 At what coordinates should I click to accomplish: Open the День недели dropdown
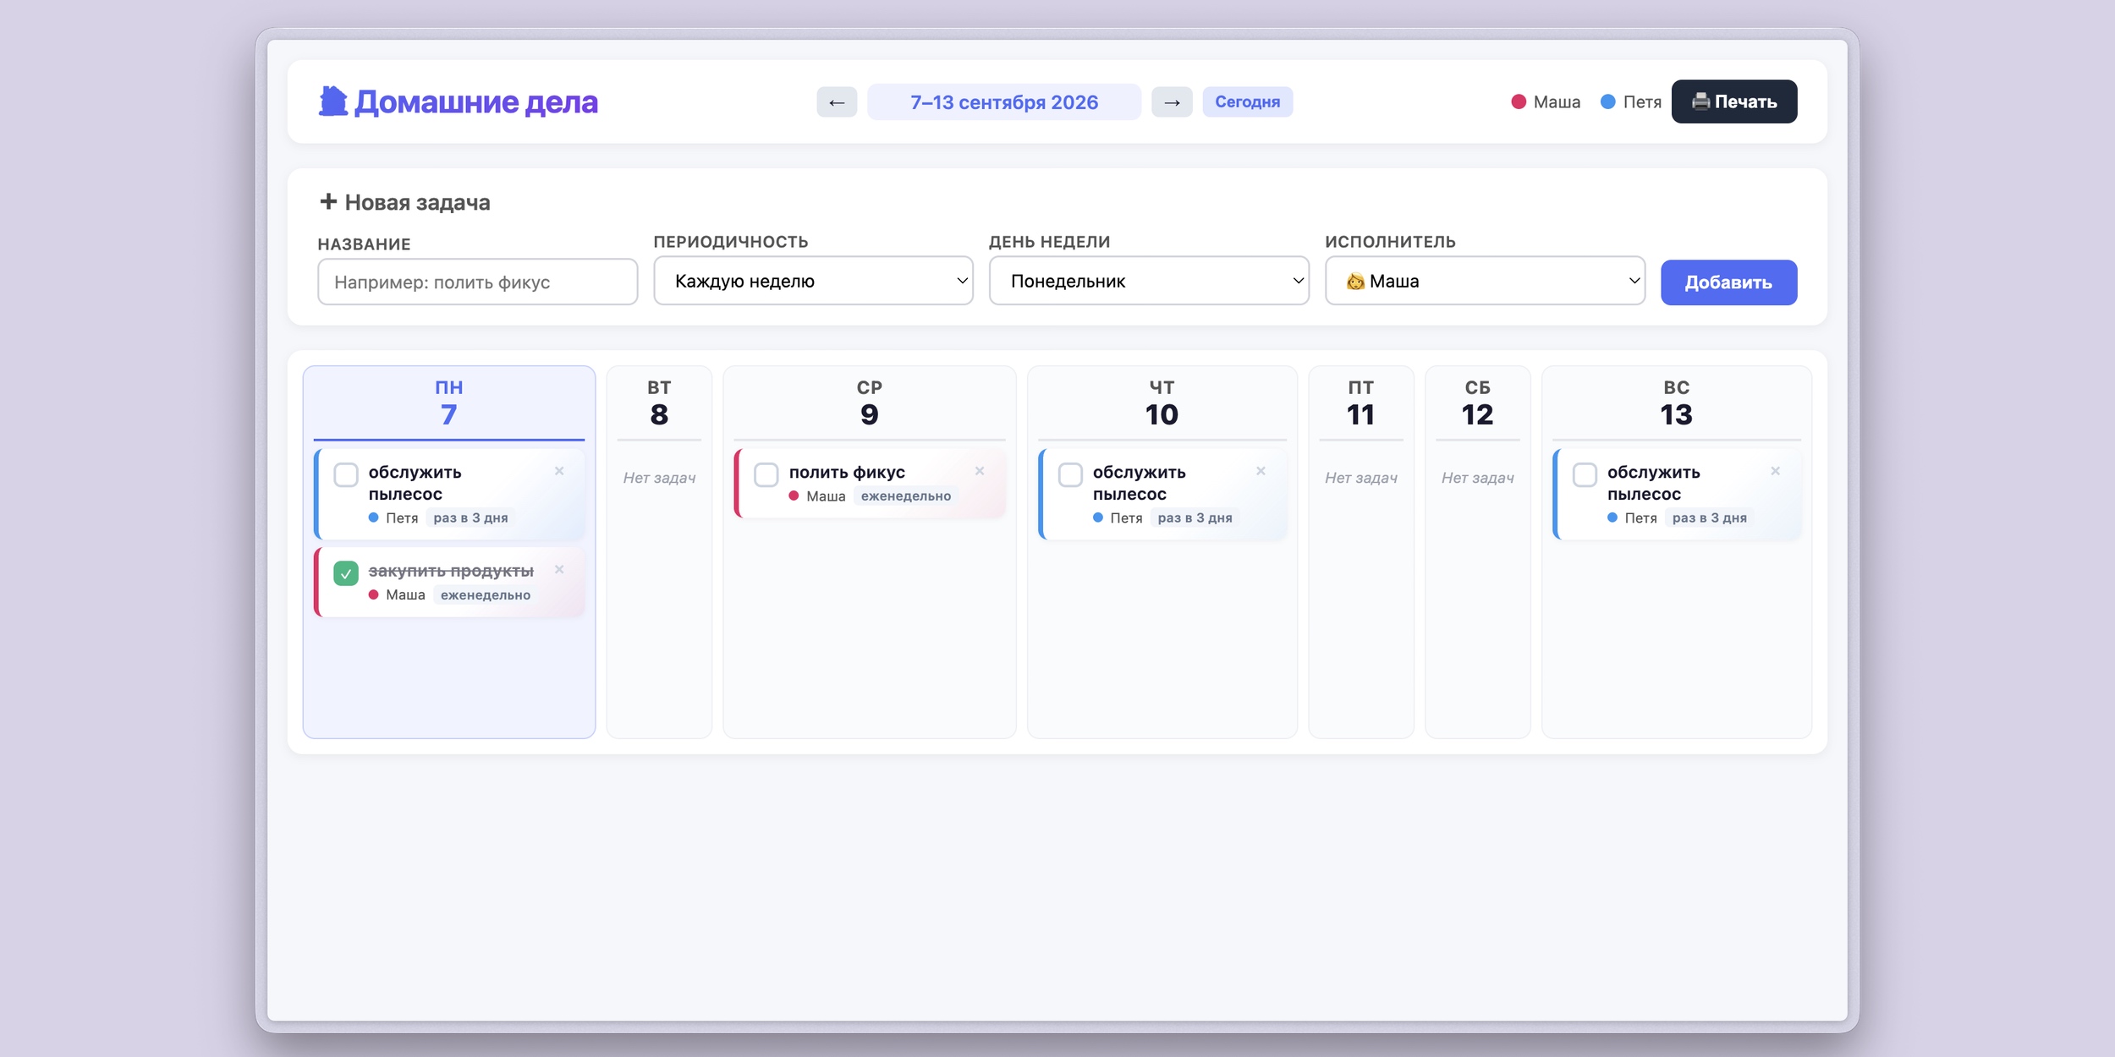click(x=1149, y=281)
